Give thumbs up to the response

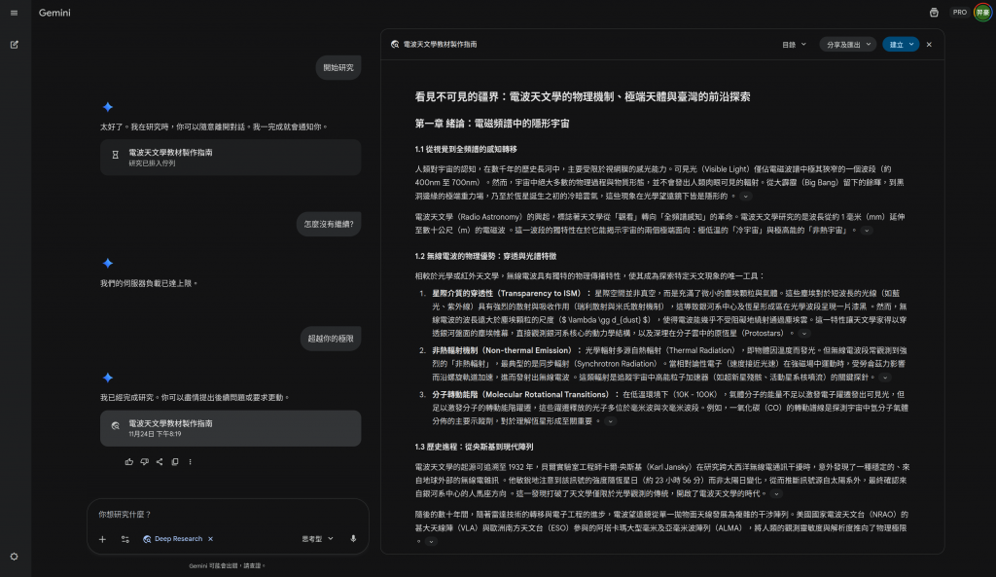(x=129, y=462)
